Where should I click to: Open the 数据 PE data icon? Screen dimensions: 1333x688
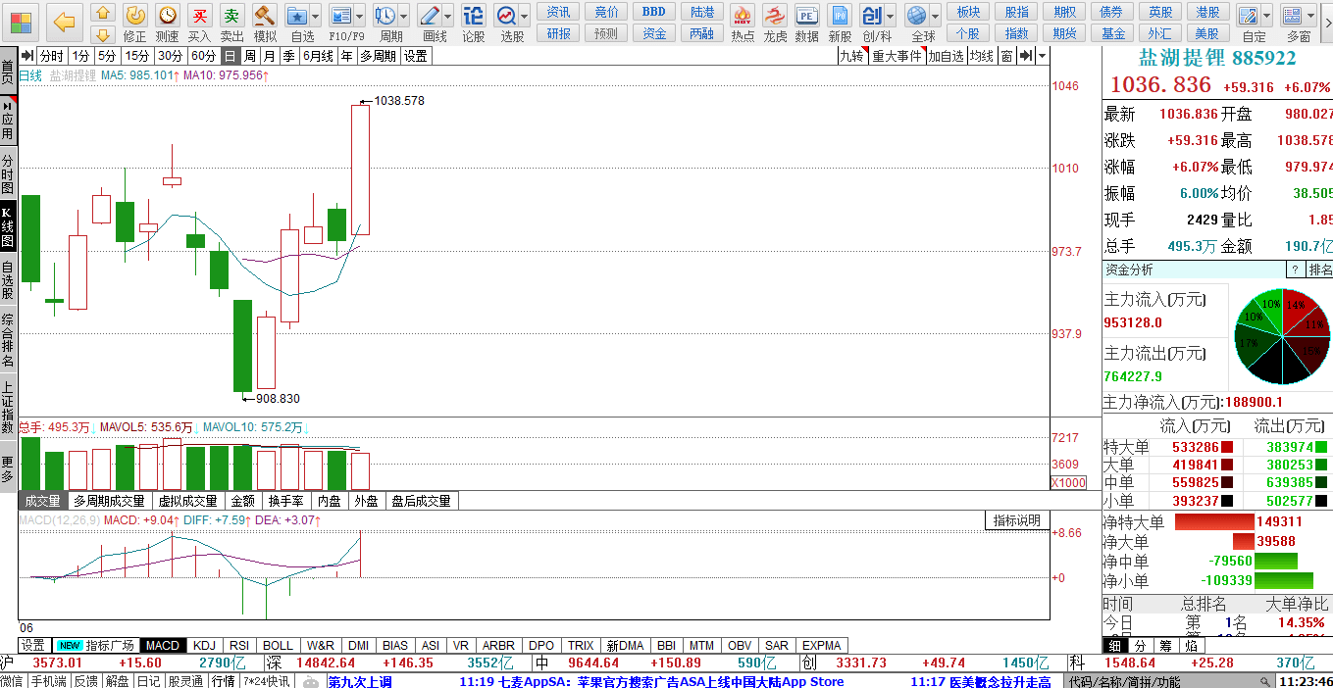(807, 16)
